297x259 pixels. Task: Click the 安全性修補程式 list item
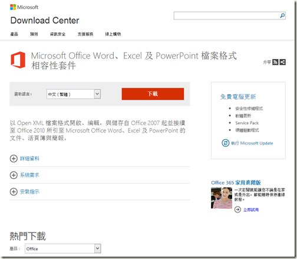pos(249,109)
